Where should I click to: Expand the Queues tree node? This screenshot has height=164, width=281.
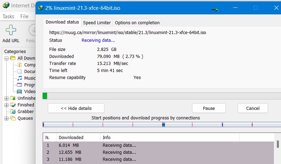[6, 118]
